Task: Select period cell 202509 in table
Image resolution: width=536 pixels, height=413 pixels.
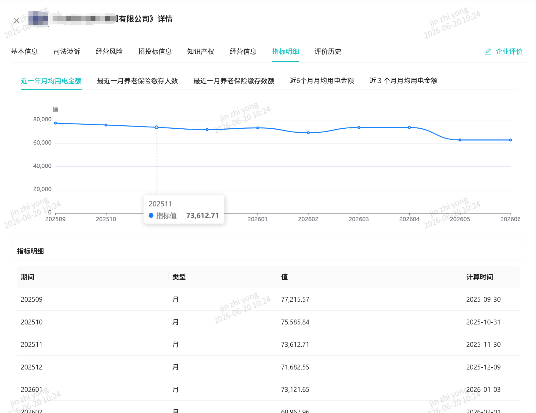Action: tap(32, 299)
